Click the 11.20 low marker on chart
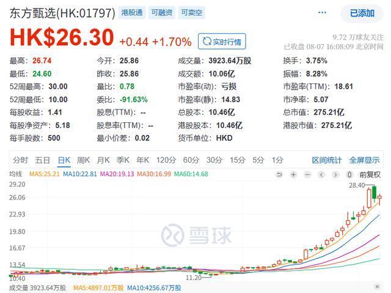Image resolution: width=391 pixels, height=293 pixels. tap(194, 278)
